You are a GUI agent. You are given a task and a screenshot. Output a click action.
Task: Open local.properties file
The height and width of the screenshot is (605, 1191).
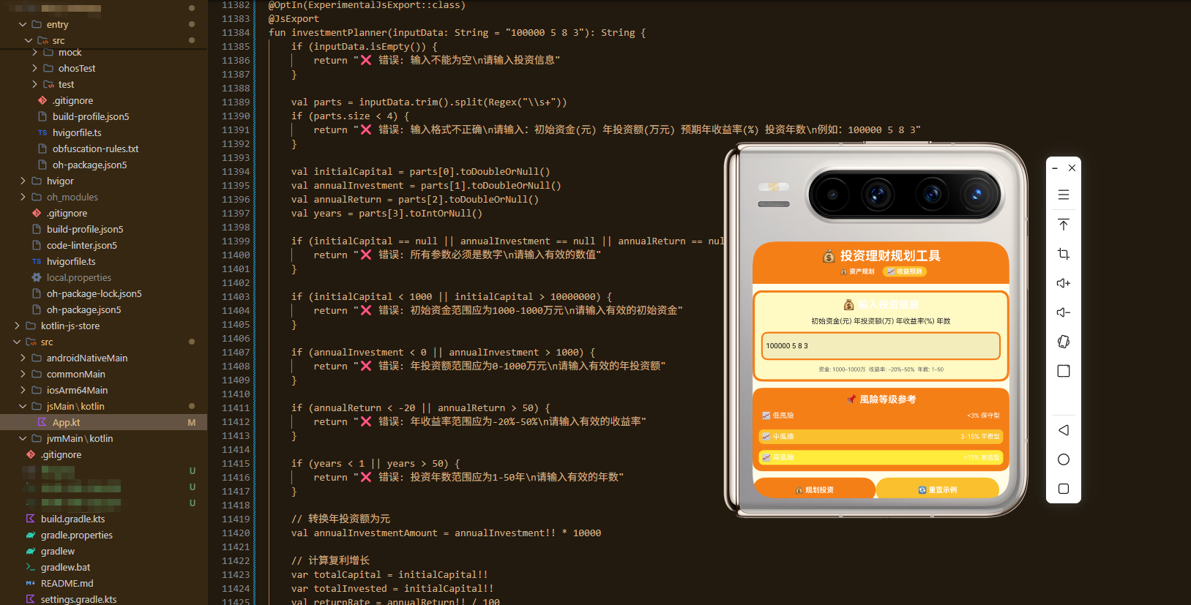(x=79, y=277)
